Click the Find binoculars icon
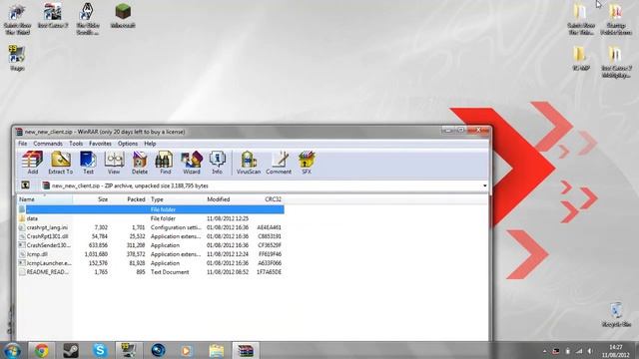Viewport: 639px width, 359px height. (165, 163)
